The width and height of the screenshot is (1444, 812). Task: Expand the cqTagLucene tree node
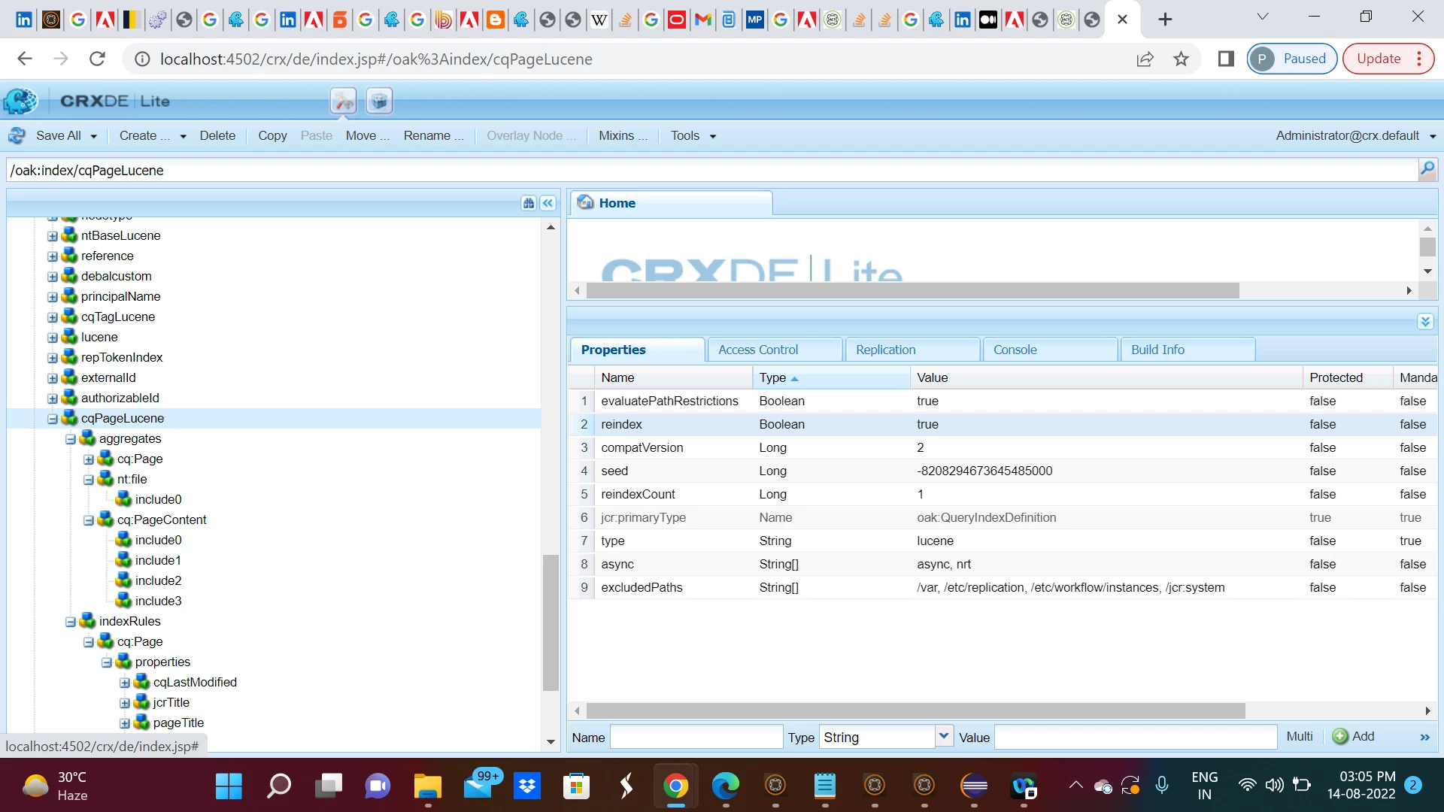point(53,317)
